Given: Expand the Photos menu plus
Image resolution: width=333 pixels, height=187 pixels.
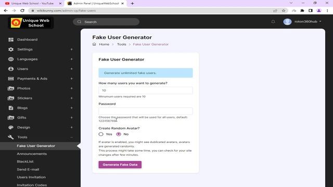Looking at the screenshot, I should coord(72,88).
